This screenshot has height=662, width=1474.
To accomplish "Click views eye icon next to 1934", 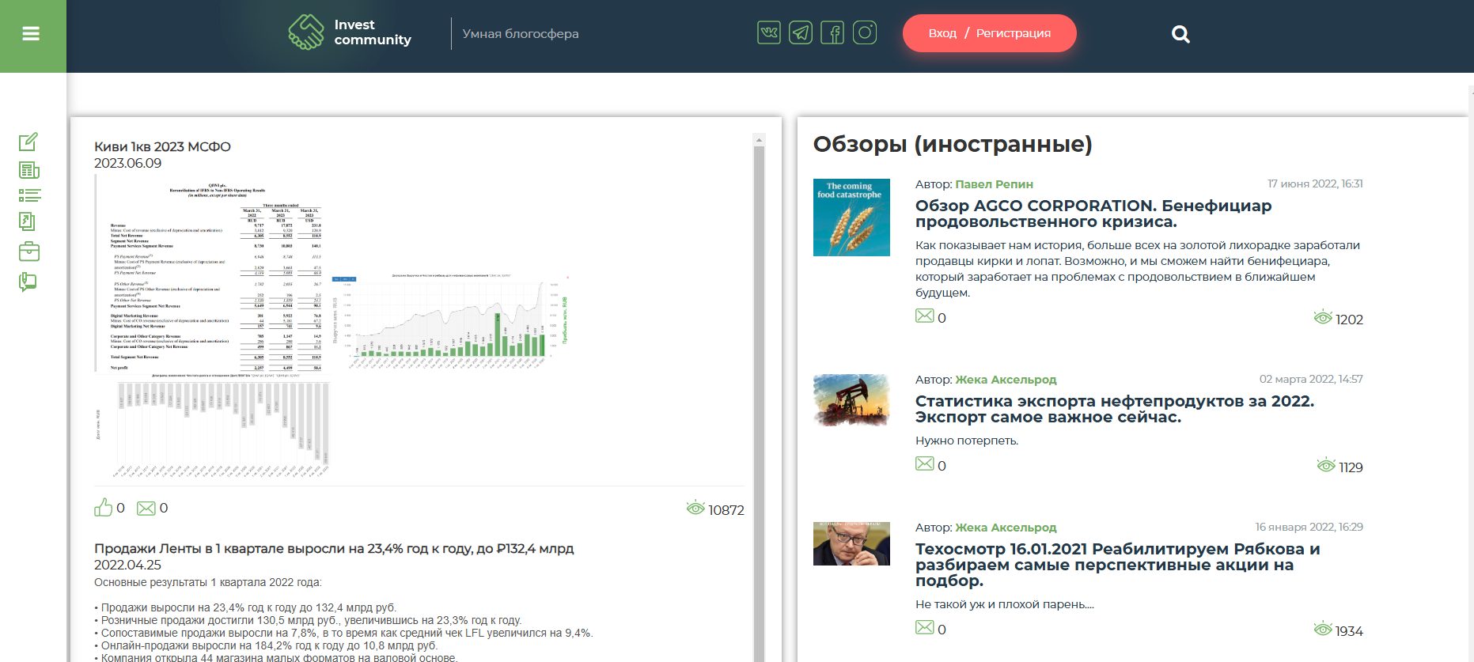I will [1323, 629].
